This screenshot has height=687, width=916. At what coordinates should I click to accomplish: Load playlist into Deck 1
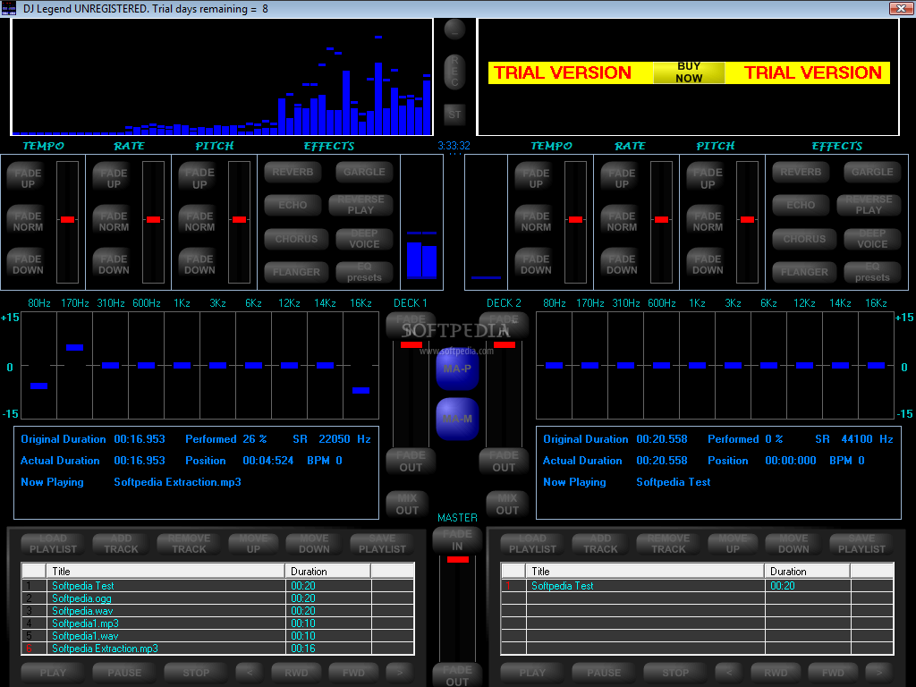pos(53,544)
